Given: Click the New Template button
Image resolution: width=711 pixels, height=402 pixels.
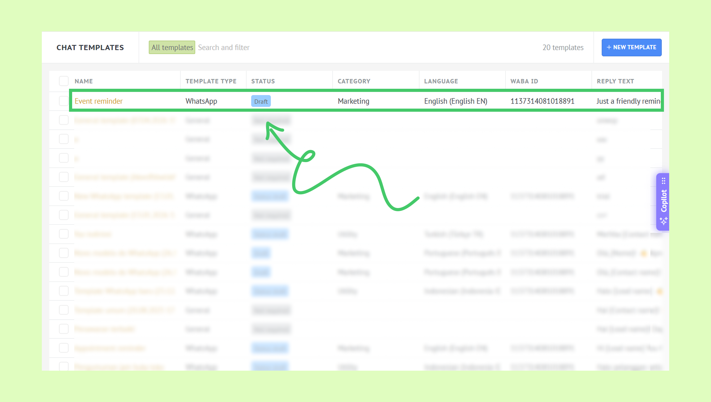Looking at the screenshot, I should (x=631, y=48).
